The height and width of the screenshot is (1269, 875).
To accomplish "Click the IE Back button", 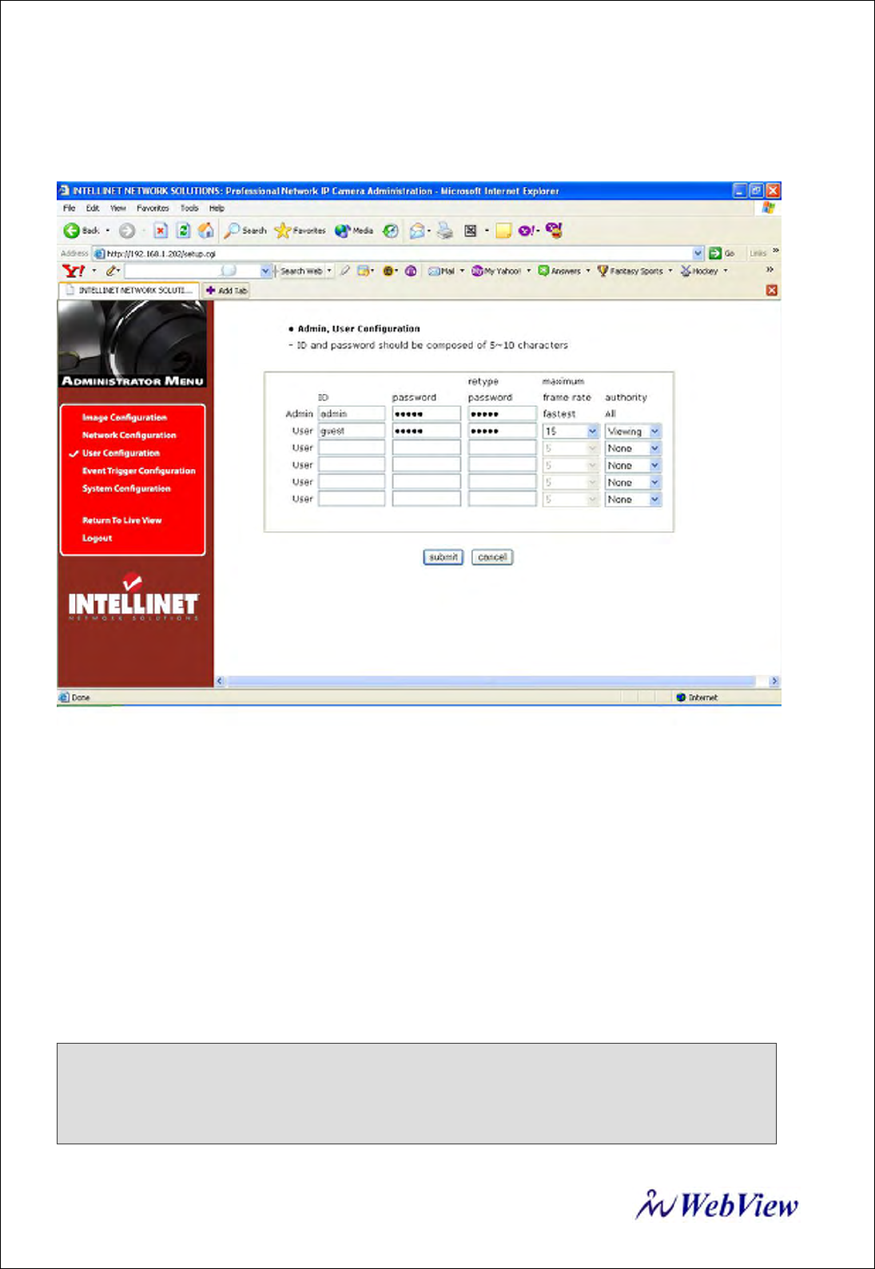I will [82, 230].
